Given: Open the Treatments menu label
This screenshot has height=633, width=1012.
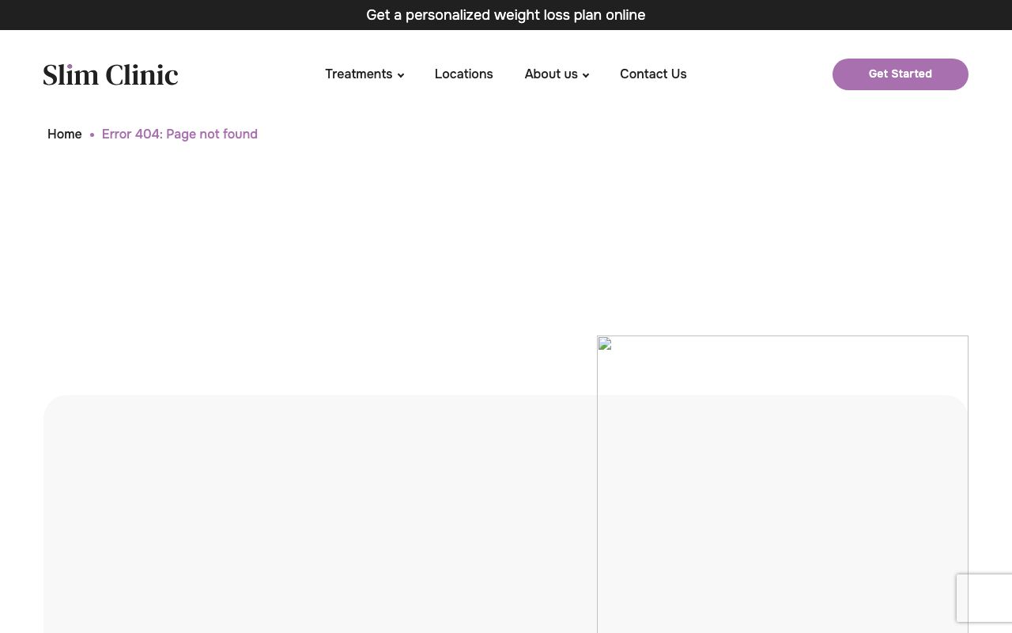Looking at the screenshot, I should [358, 74].
